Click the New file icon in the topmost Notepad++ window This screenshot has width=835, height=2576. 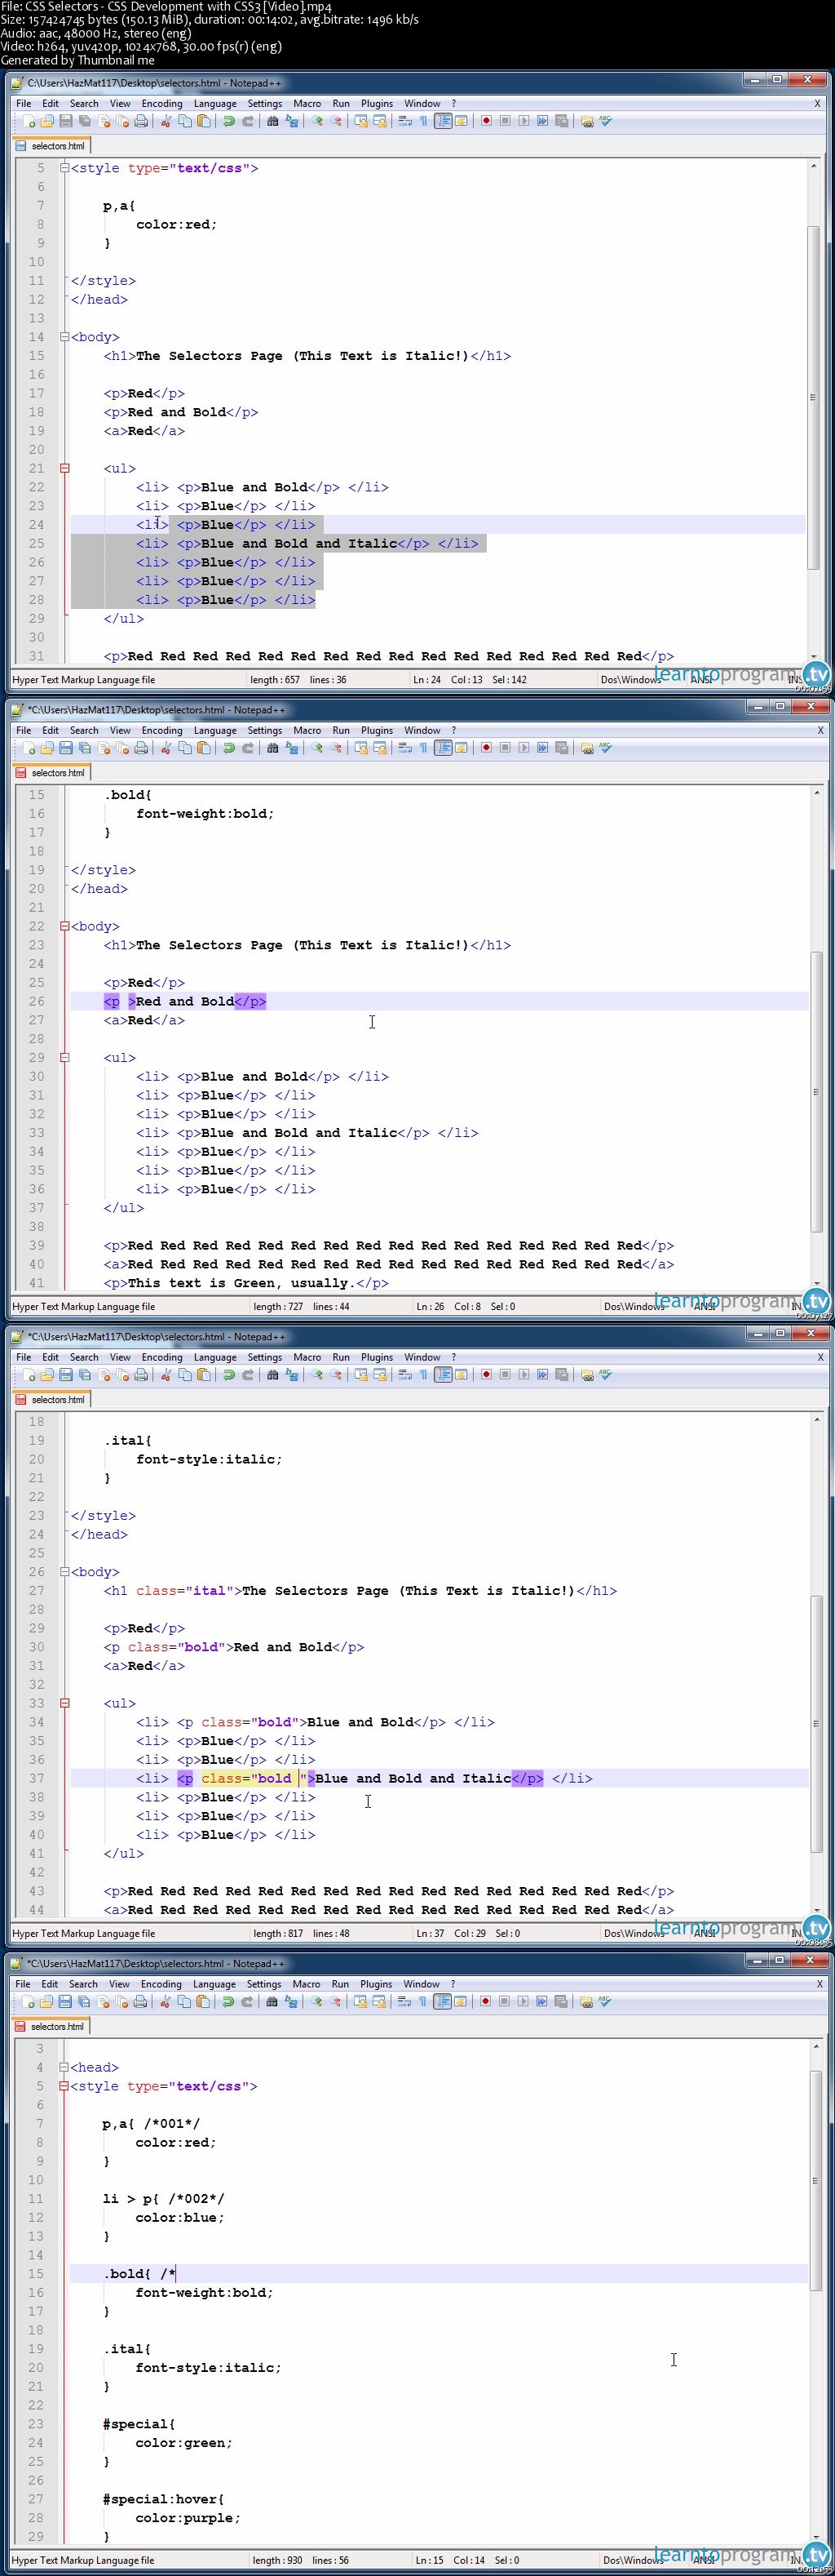coord(29,121)
